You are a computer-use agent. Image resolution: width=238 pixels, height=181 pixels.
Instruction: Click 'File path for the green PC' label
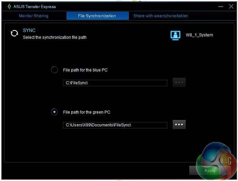[x=87, y=112]
